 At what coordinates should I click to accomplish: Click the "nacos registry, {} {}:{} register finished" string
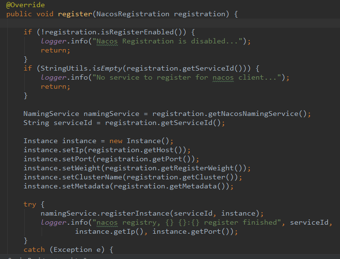[187, 223]
